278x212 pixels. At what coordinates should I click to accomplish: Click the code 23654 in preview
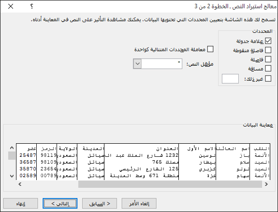[48, 168]
